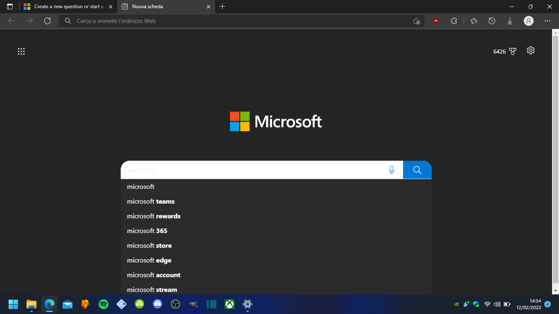Switch to the "Create a new question" tab

tap(68, 7)
